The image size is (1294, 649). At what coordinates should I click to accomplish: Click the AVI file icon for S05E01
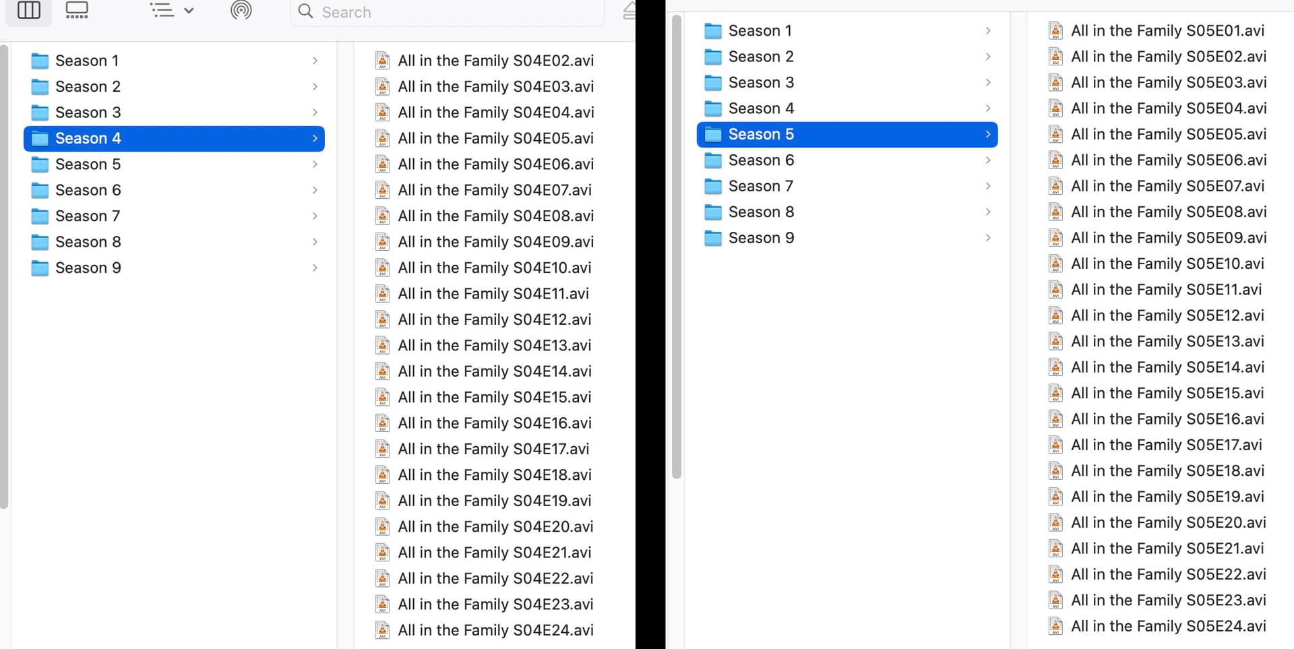(1056, 31)
